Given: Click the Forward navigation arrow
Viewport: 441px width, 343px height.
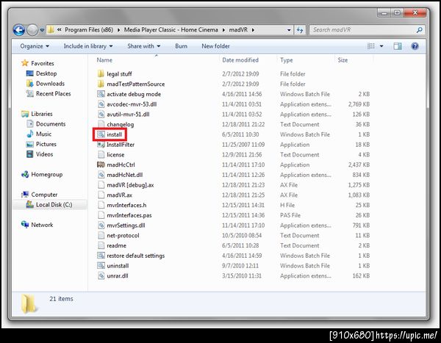Looking at the screenshot, I should click(x=32, y=30).
